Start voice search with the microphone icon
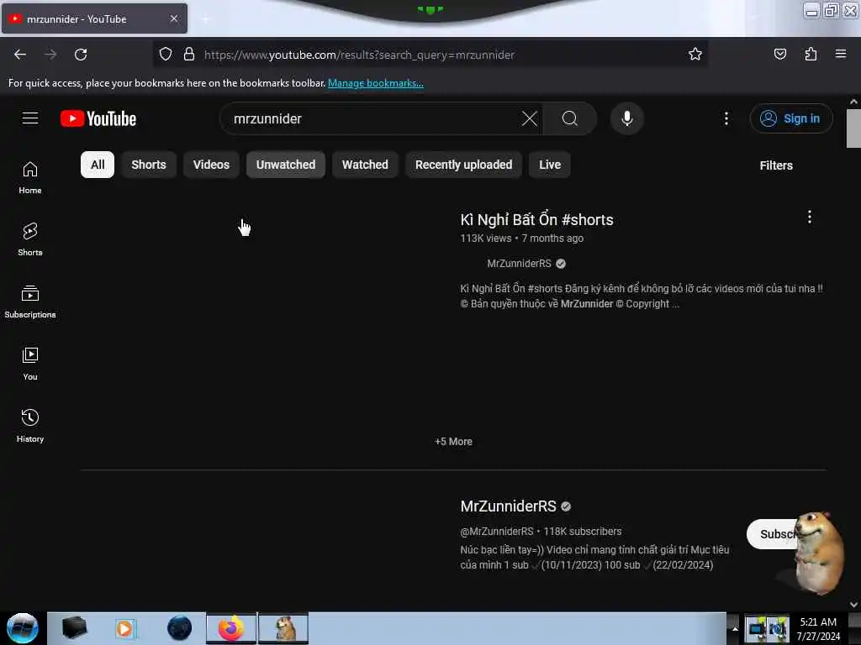 point(627,118)
